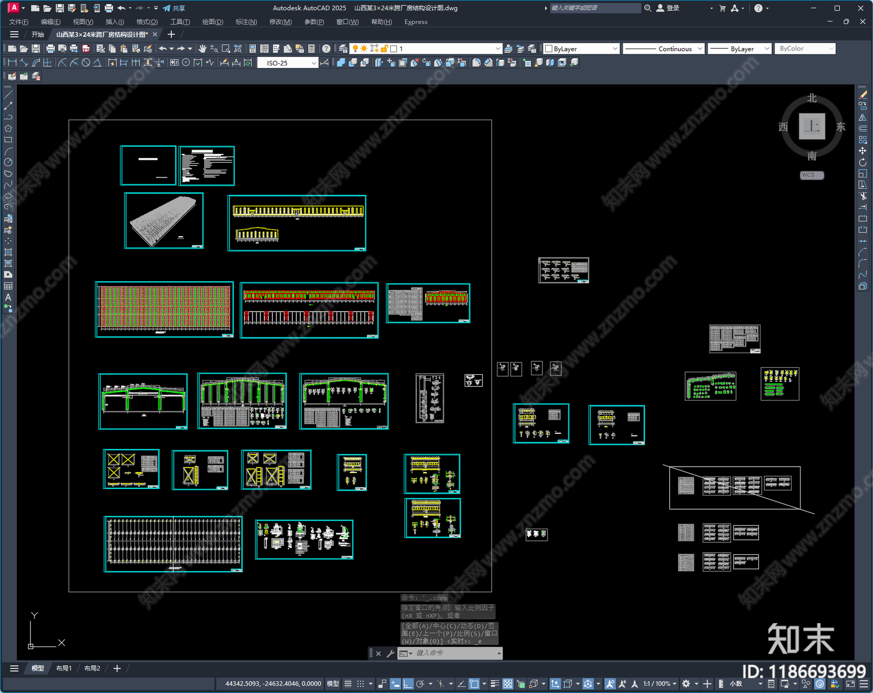Click the Zoom Window tool icon
Viewport: 873px width, 693px height.
click(x=226, y=49)
